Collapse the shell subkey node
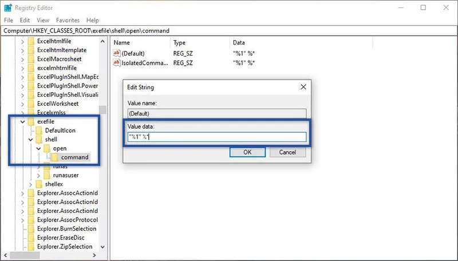 (x=31, y=140)
